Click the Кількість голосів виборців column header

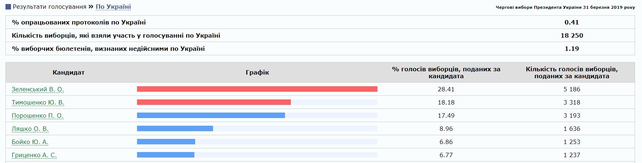pos(572,72)
